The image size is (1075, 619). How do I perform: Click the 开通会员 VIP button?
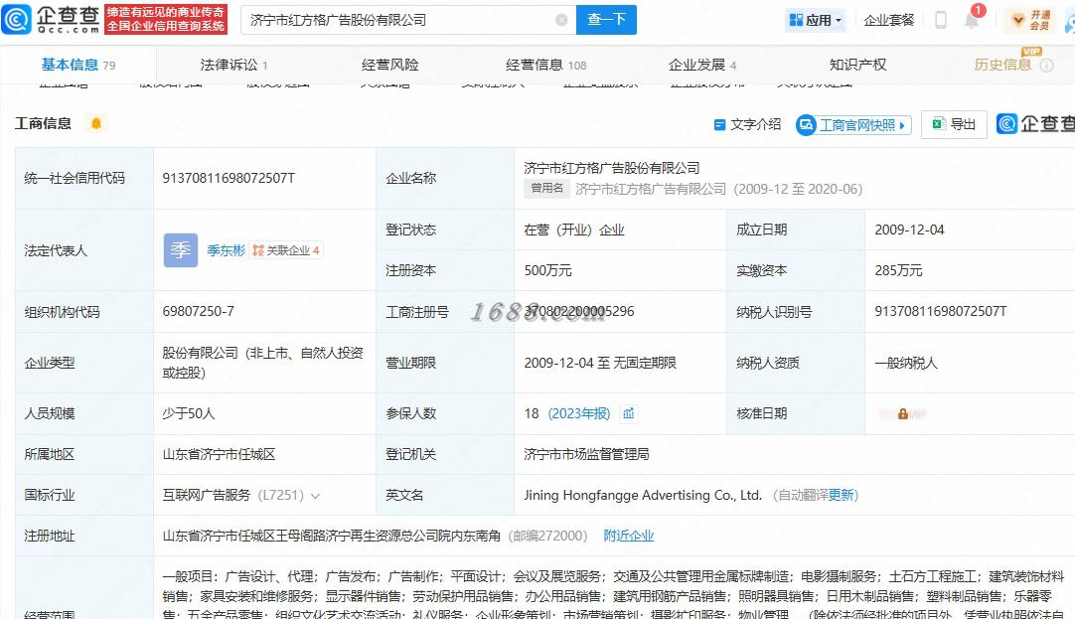(x=1031, y=20)
